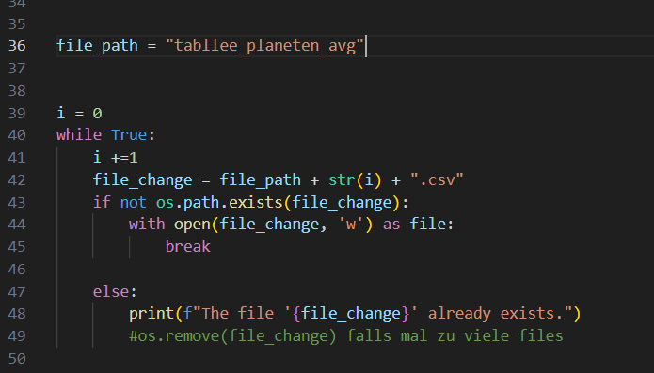
Task: Click the file_path variable on line 36
Action: [x=97, y=45]
